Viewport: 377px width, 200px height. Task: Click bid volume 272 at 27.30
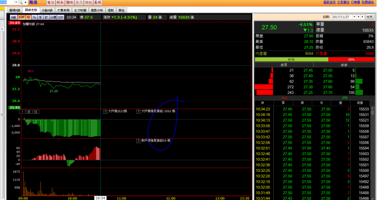click(x=290, y=87)
